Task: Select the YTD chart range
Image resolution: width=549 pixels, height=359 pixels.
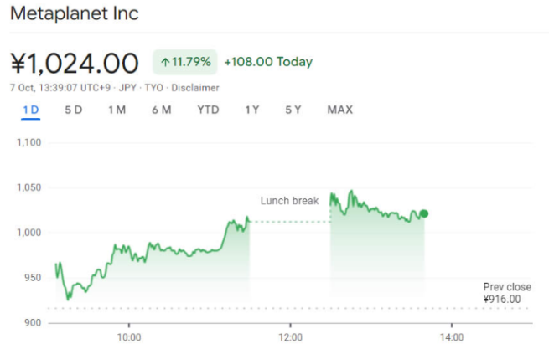Action: pyautogui.click(x=209, y=110)
